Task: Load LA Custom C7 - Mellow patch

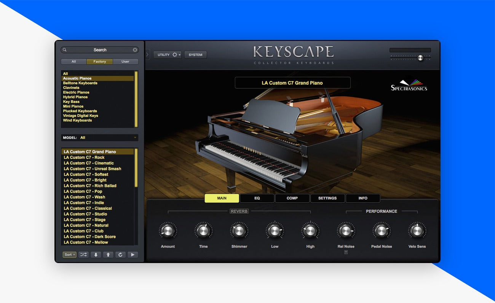Action: click(98, 242)
